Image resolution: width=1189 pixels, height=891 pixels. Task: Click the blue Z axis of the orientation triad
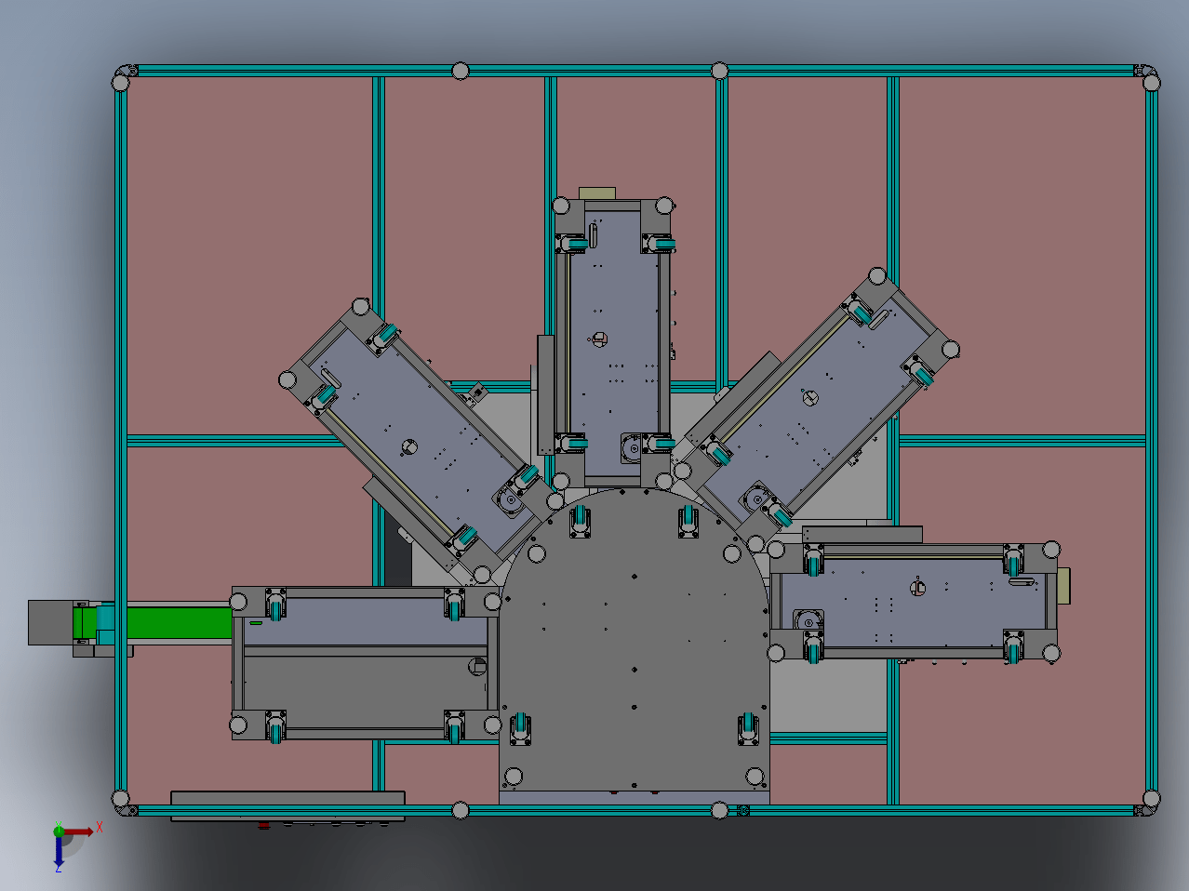[x=58, y=850]
